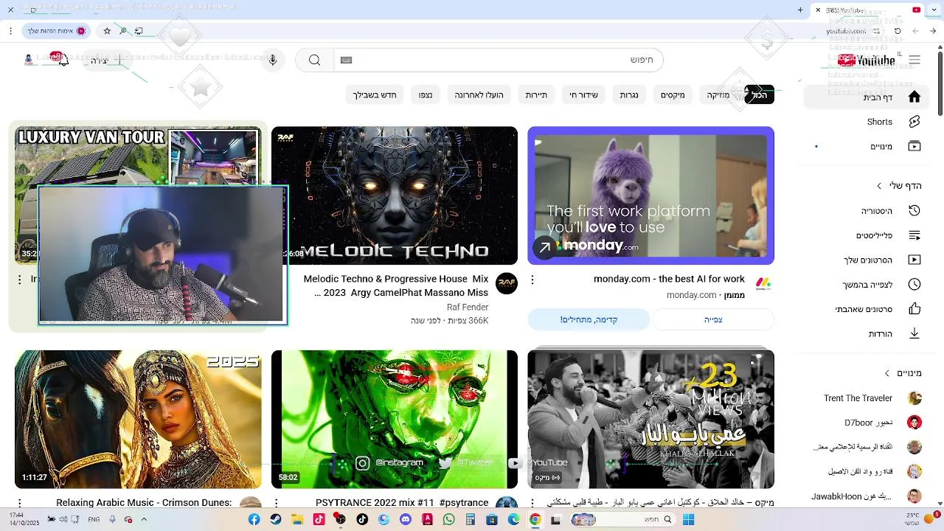This screenshot has width=944, height=531.
Task: Select the 'שידור חי' filter chip
Action: coord(583,94)
